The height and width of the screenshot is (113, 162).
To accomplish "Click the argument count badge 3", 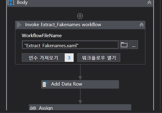I will [x=69, y=58].
